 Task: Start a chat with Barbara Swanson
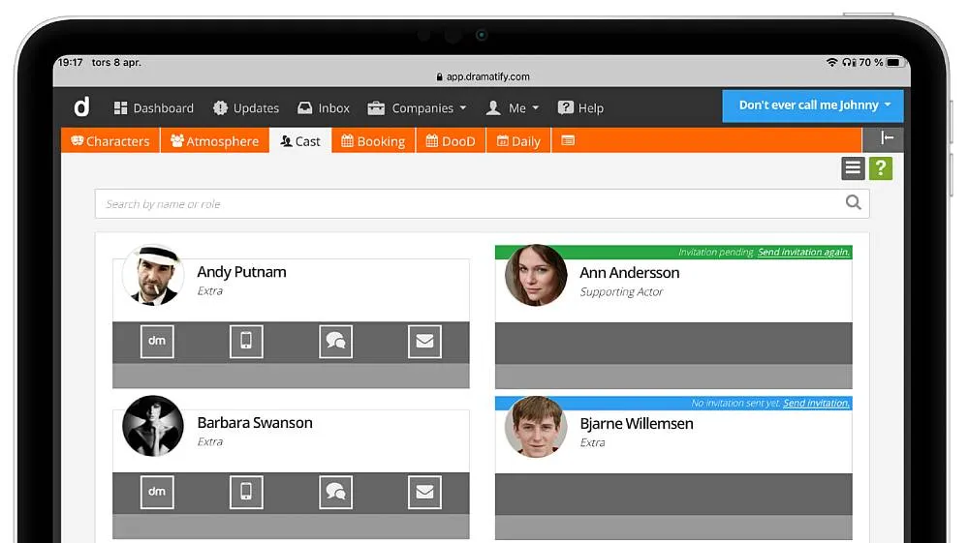[x=335, y=492]
